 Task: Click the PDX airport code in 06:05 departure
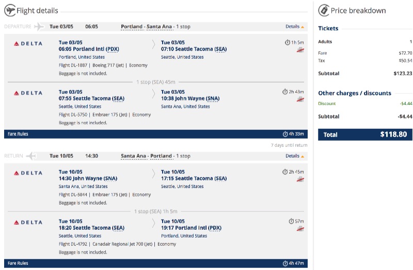click(113, 49)
